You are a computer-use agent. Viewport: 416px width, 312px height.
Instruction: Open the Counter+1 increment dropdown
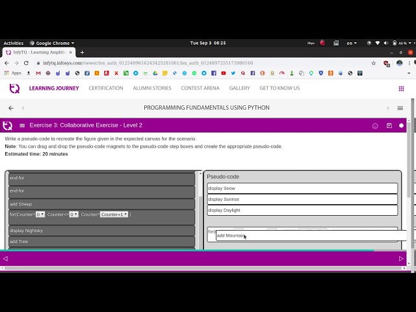[114, 214]
